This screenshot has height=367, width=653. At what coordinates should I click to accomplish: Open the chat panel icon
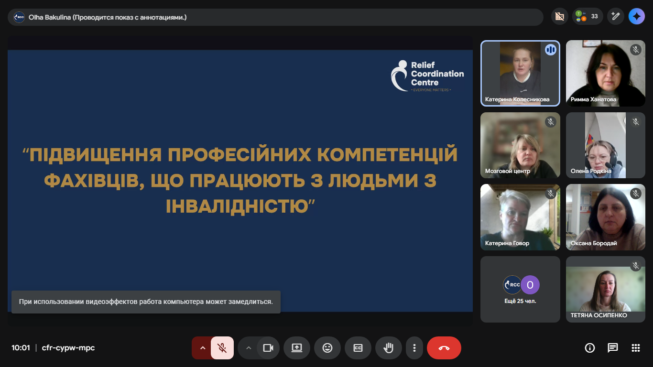click(613, 348)
